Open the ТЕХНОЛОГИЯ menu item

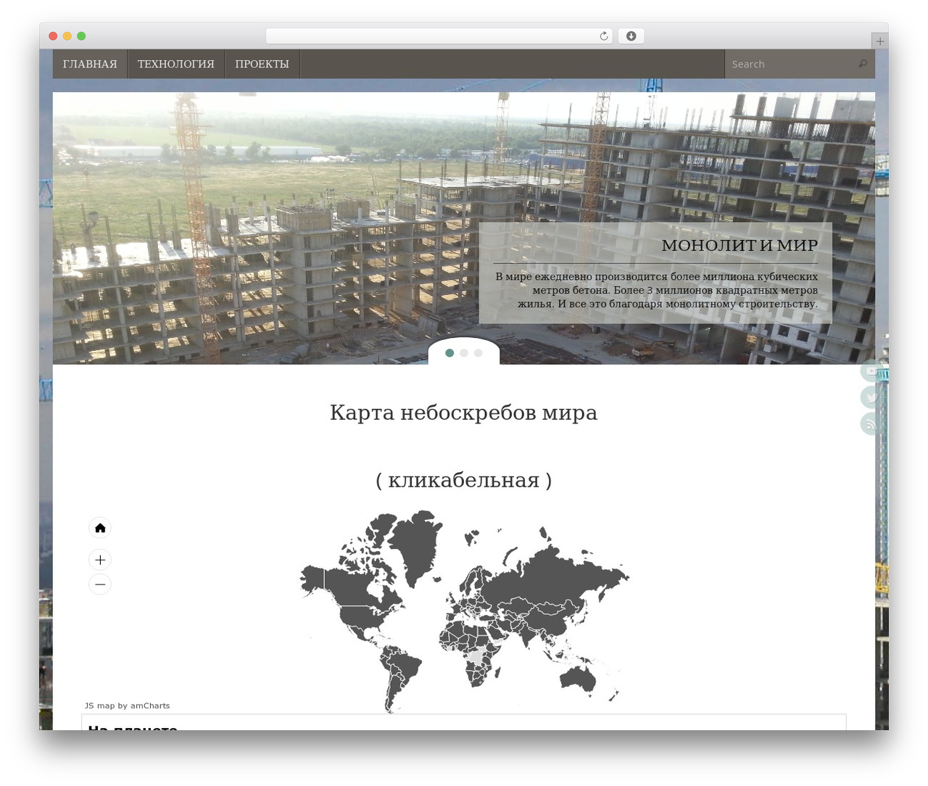(x=176, y=64)
